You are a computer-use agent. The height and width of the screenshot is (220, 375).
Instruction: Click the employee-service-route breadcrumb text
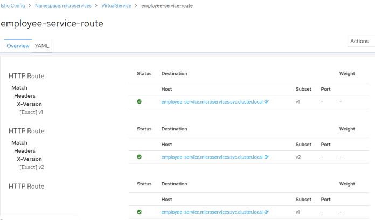[x=167, y=6]
